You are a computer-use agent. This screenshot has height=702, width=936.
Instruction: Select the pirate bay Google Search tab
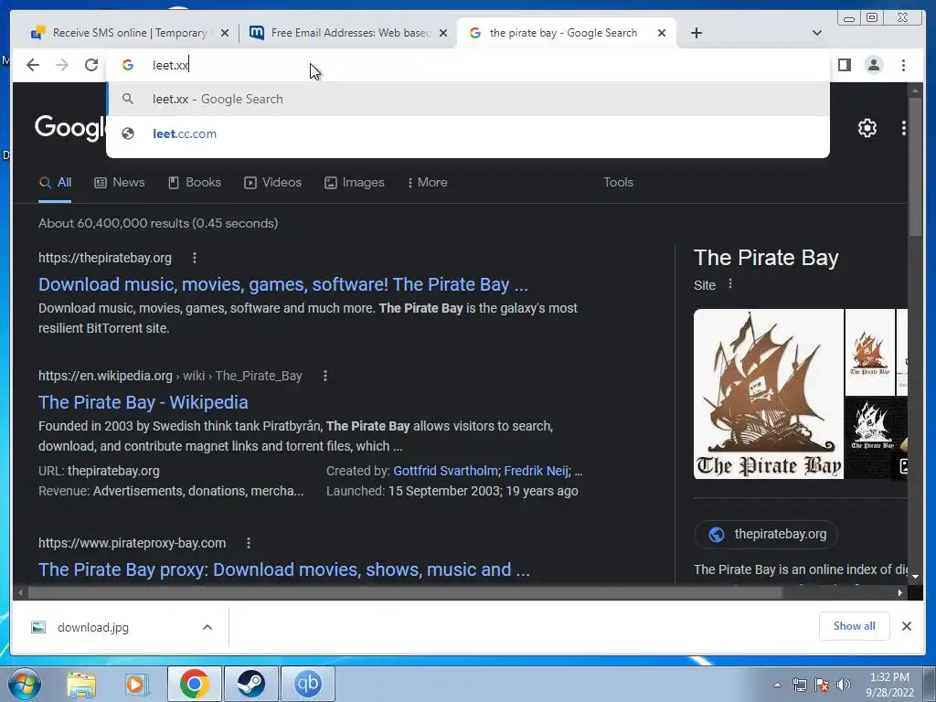click(566, 33)
